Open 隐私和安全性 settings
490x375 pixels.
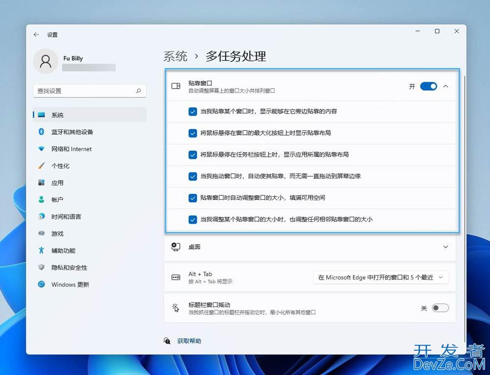click(89, 267)
